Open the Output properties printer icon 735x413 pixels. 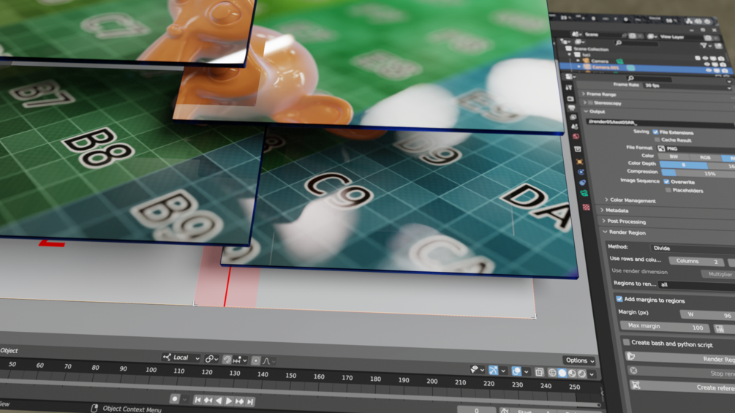coord(573,108)
